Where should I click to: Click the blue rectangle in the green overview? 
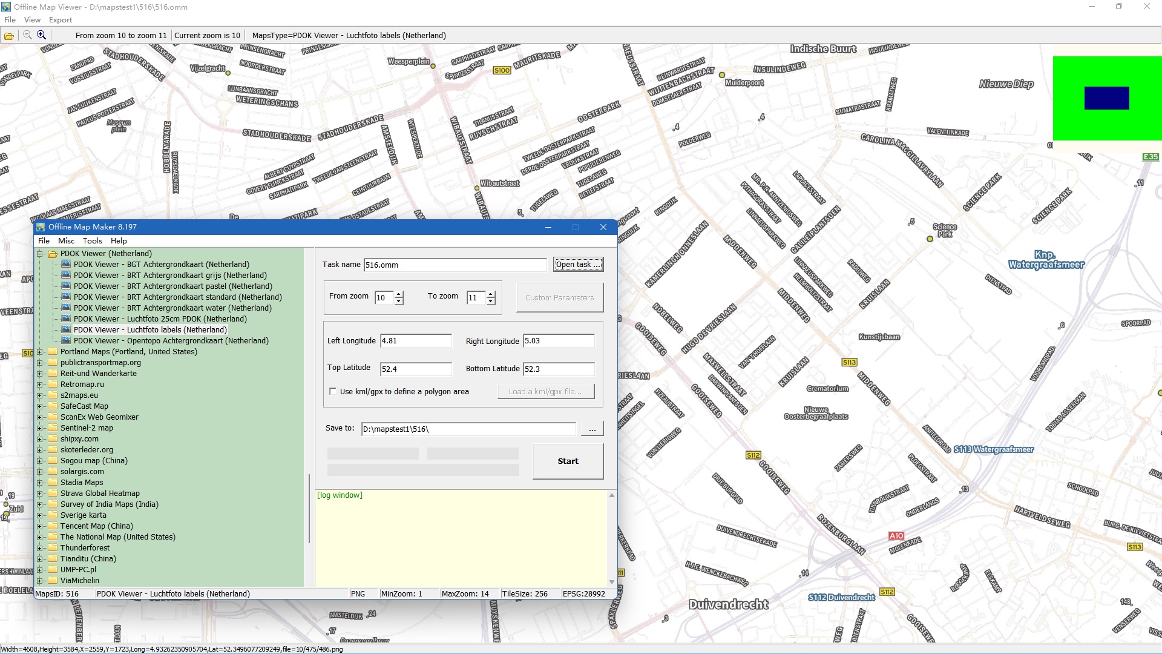1106,98
